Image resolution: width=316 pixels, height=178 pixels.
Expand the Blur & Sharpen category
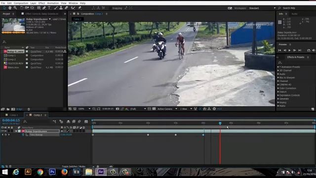click(x=278, y=78)
